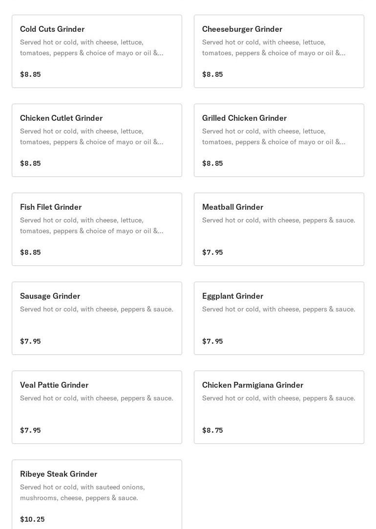Click the Eggplant Grinder description text
The image size is (376, 529).
coord(278,309)
